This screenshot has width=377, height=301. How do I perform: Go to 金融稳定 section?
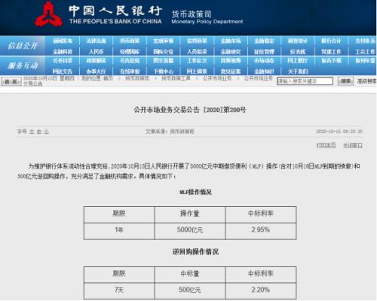pos(264,41)
